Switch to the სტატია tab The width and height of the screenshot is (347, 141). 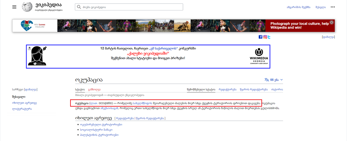pos(80,90)
